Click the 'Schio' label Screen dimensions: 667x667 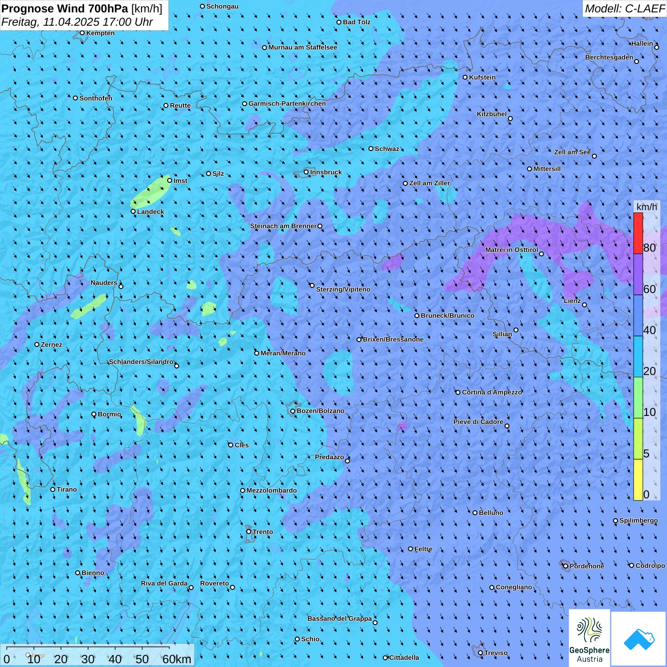coord(310,639)
